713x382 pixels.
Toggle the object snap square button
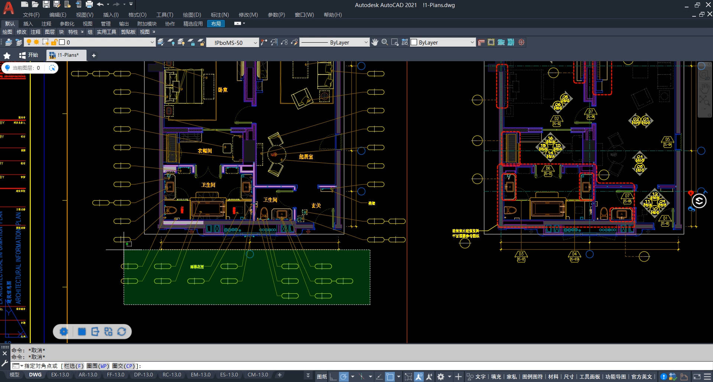[x=390, y=377]
